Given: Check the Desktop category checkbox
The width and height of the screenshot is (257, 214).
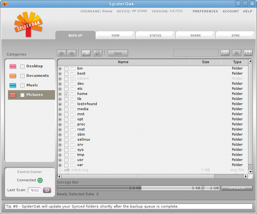Looking at the screenshot, I should point(22,66).
